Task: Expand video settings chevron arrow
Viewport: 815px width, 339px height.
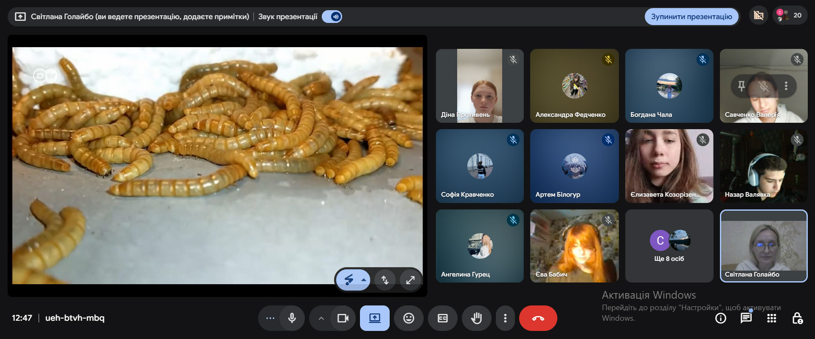Action: click(x=321, y=318)
